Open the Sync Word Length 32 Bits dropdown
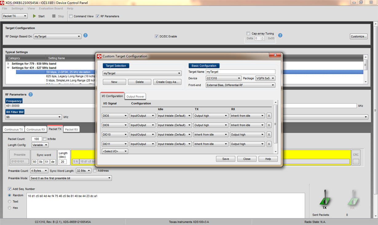 (83, 171)
